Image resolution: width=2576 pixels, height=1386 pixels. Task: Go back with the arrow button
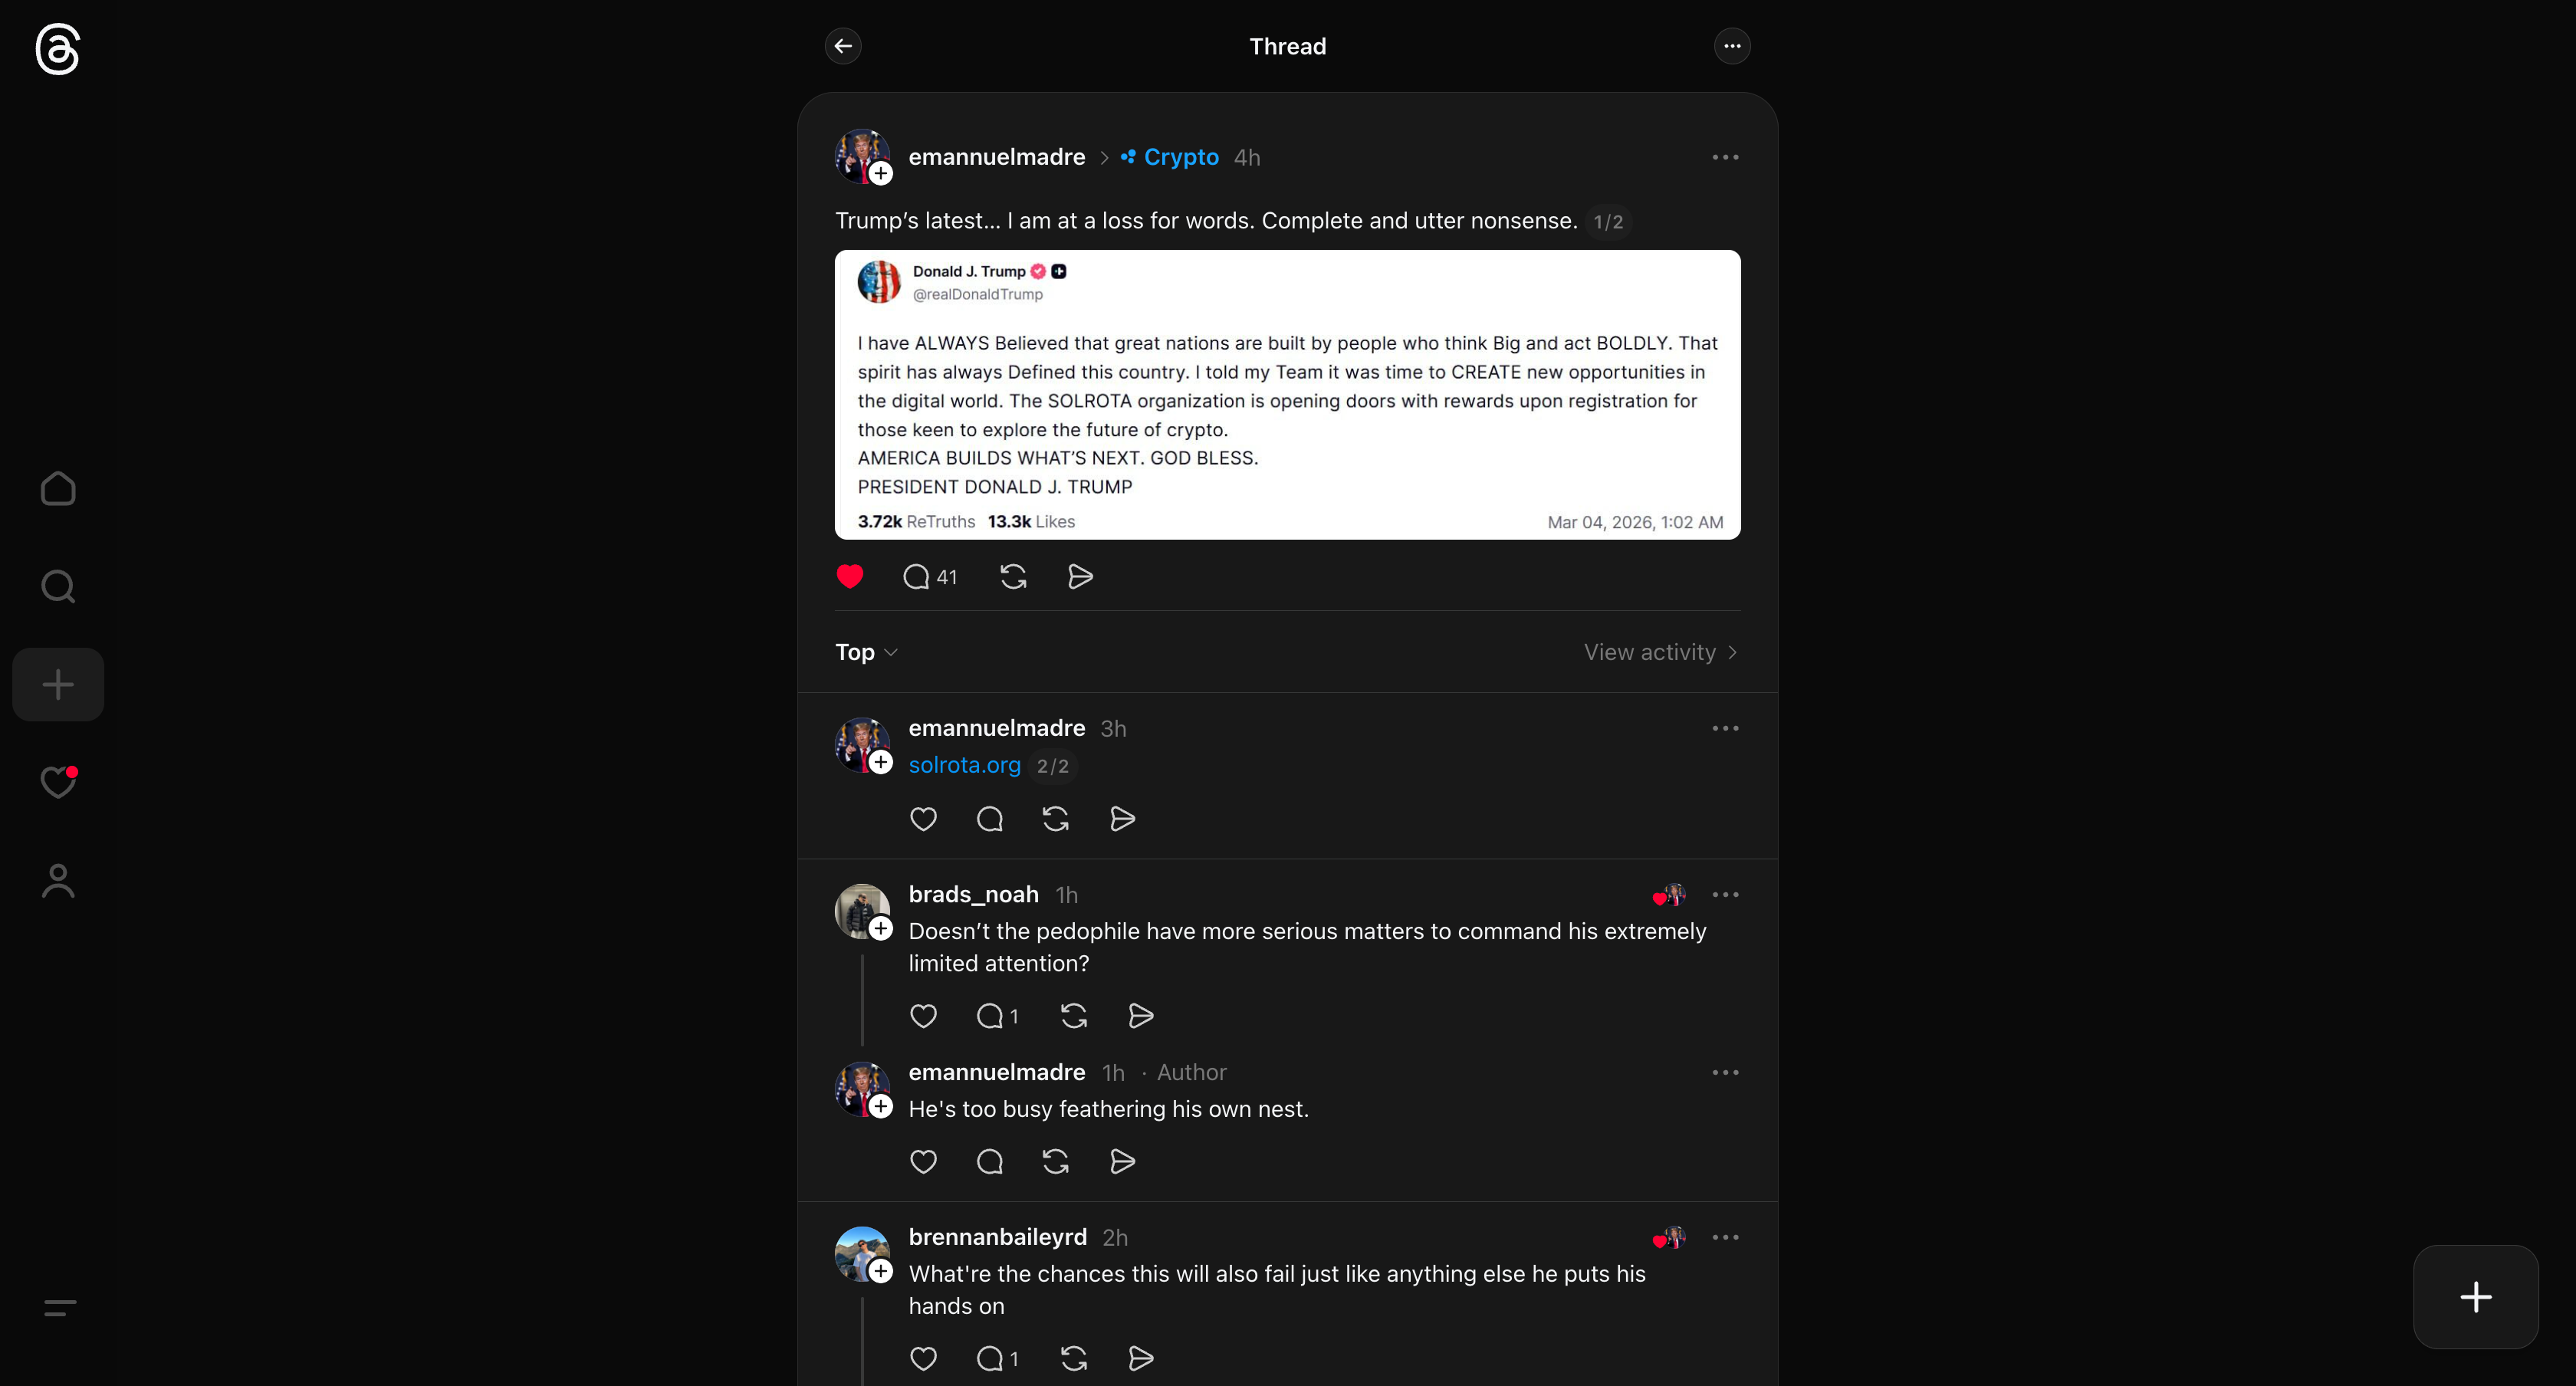point(843,46)
